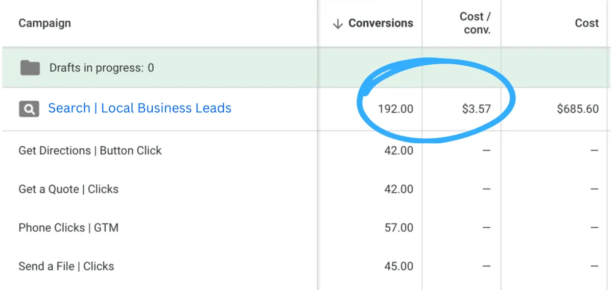Click the 45.00 conversions for Send a File
The width and height of the screenshot is (613, 290).
click(398, 266)
